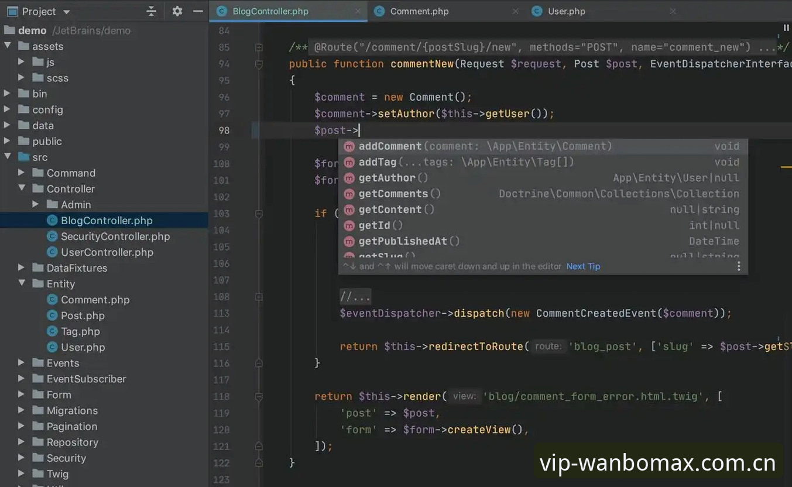The image size is (792, 487).
Task: Choose getComments completion suggestion
Action: coord(543,193)
